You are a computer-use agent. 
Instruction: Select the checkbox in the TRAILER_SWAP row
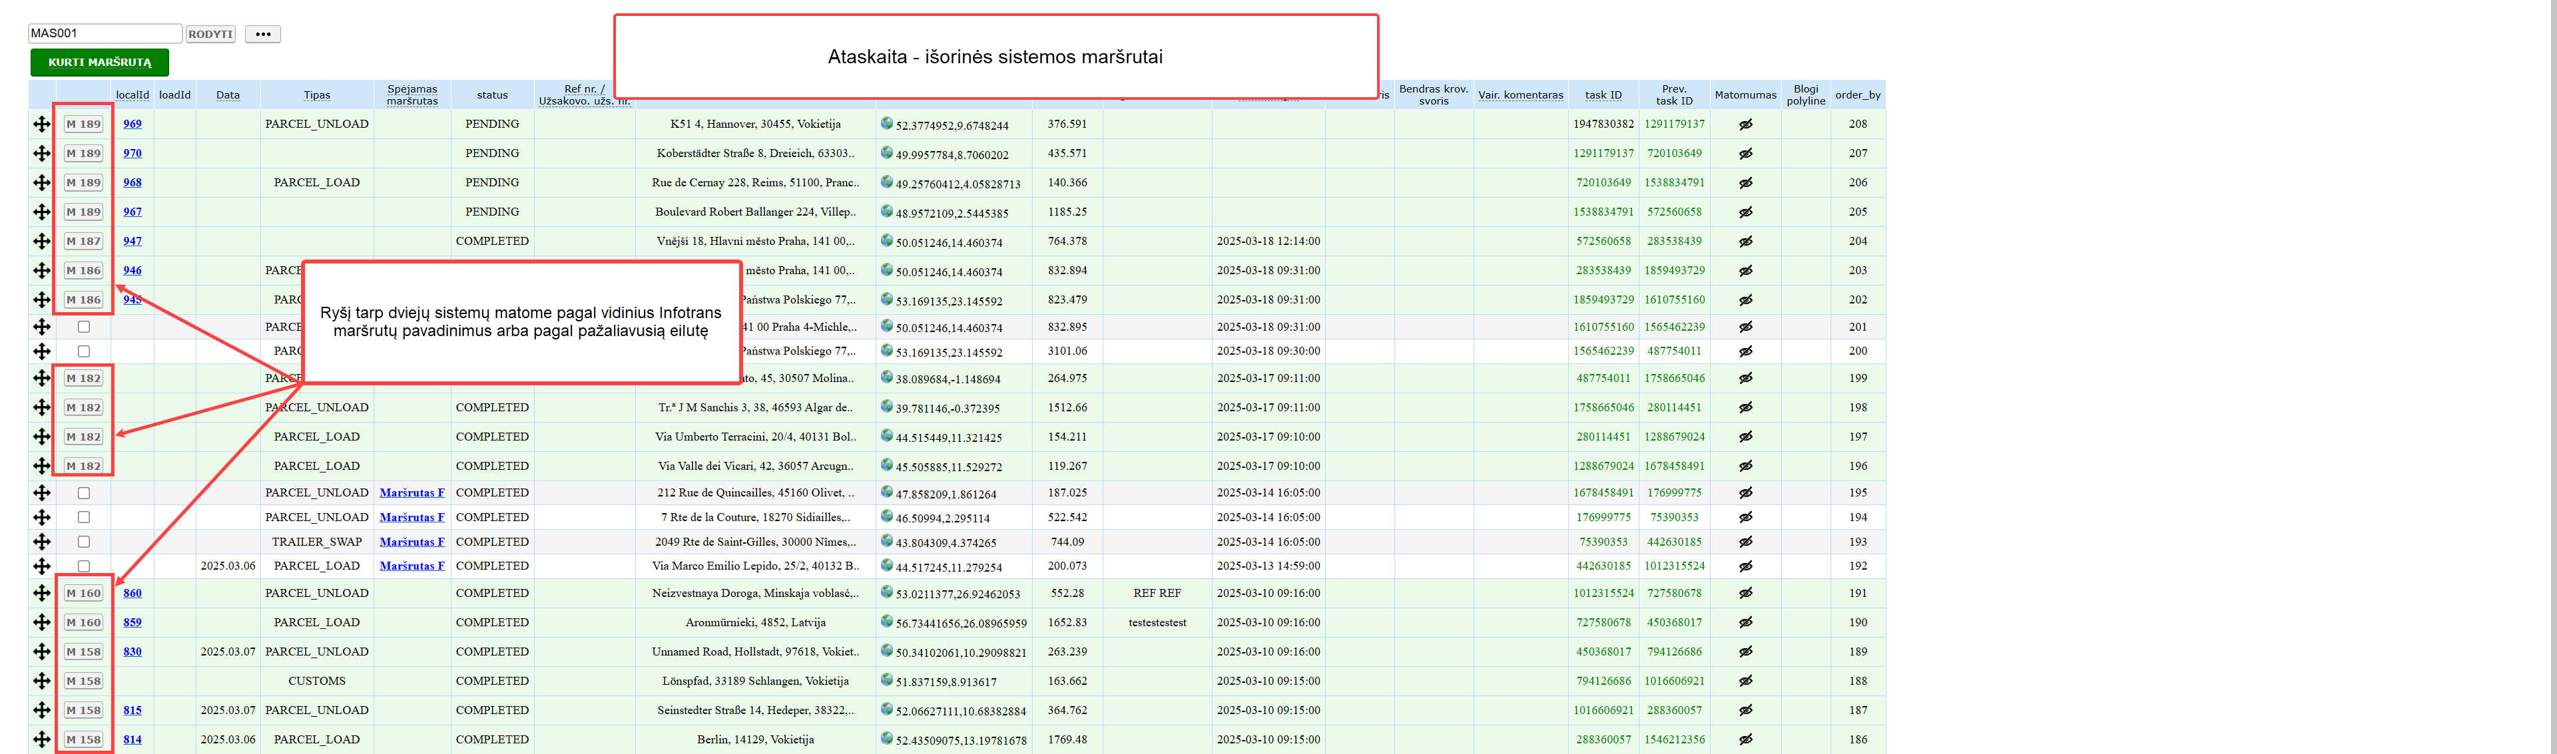[83, 542]
